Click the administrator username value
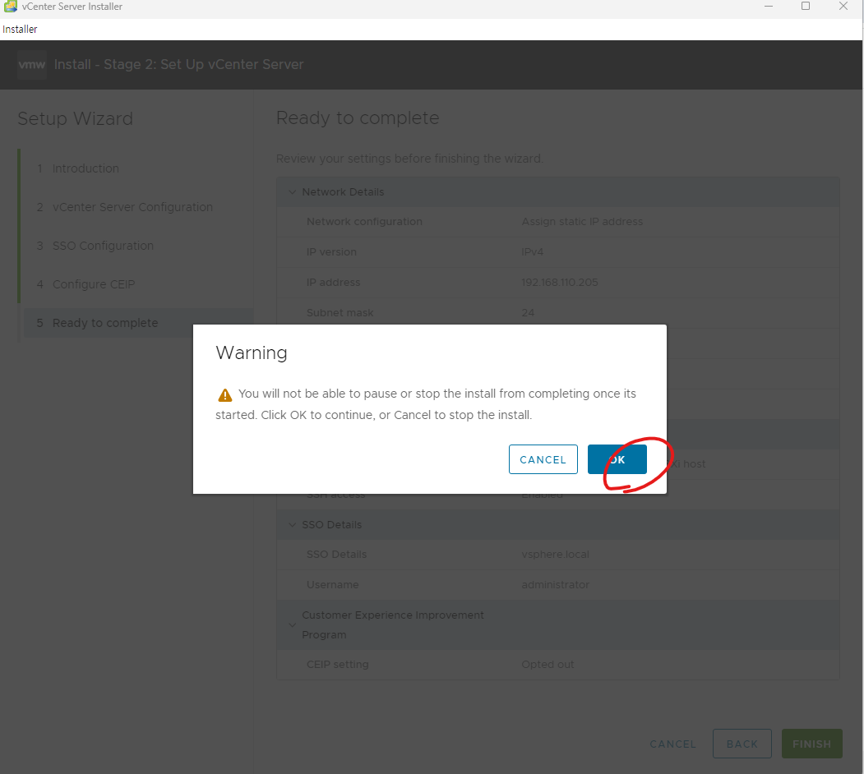 pos(555,584)
